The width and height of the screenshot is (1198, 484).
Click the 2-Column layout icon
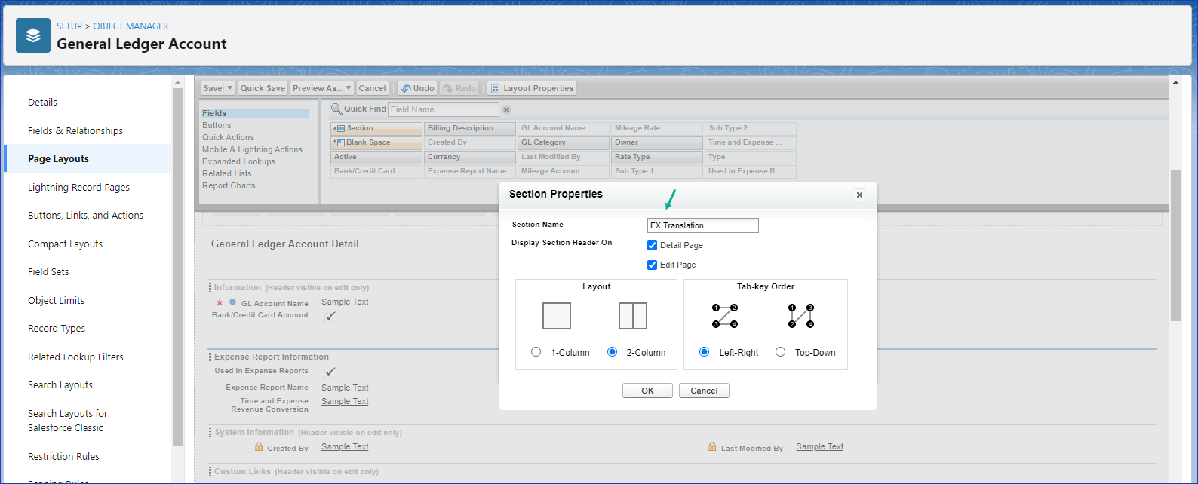point(633,316)
